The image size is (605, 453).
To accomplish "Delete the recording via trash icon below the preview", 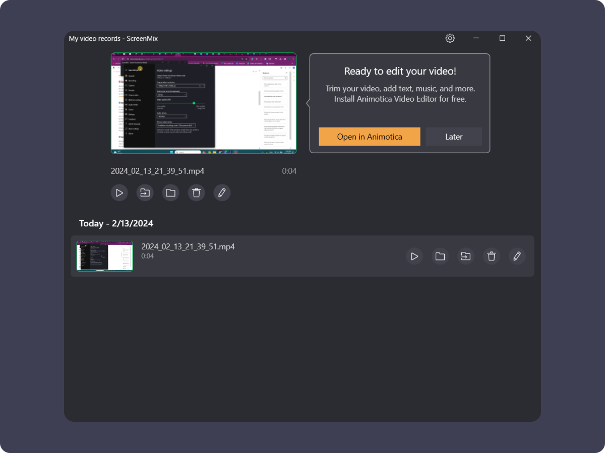I will coord(197,192).
